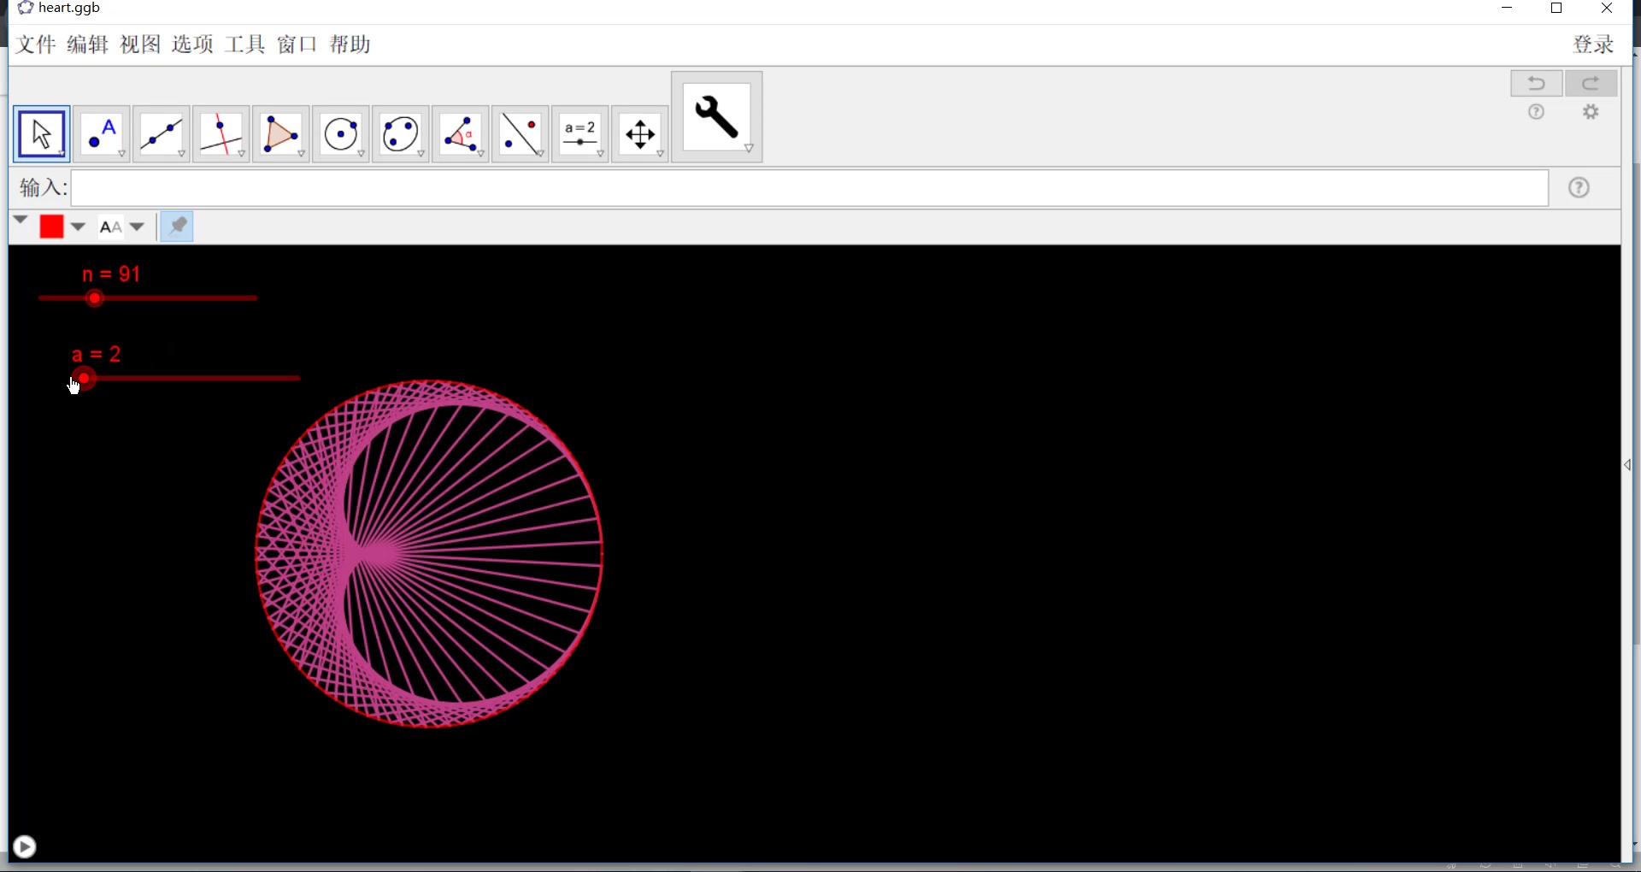Select the Ellipse conic tool
Screen dimensions: 1641x872
(401, 134)
